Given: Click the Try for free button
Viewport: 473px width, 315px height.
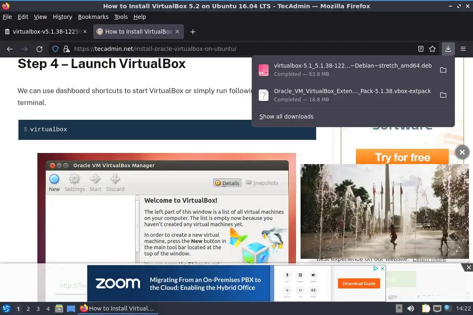Looking at the screenshot, I should point(402,157).
